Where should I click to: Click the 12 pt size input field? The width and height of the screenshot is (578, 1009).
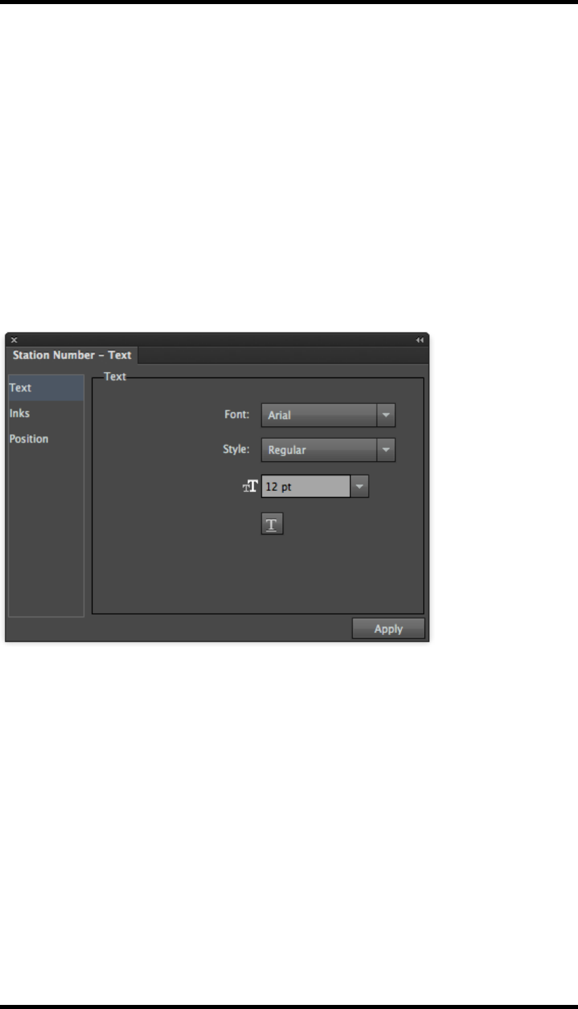pos(306,486)
